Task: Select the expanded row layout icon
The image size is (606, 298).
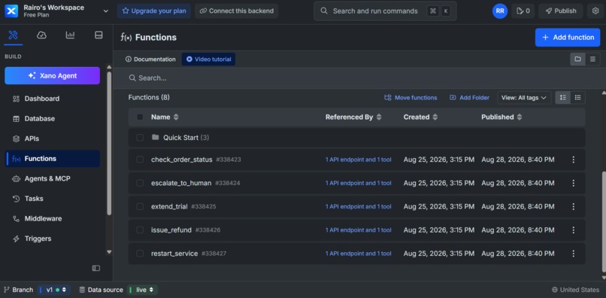Action: tap(562, 98)
